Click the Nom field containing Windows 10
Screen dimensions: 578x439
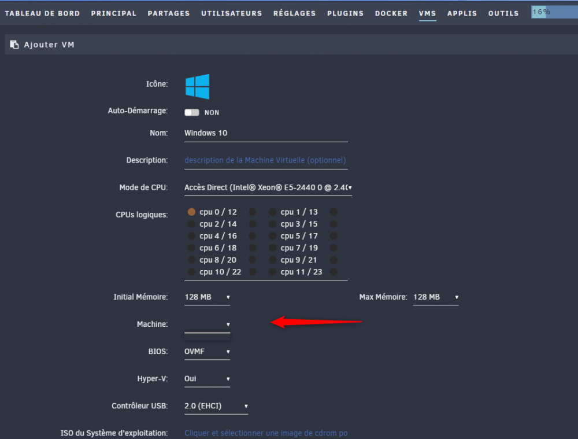[266, 134]
